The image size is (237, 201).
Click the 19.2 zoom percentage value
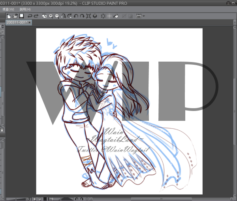pyautogui.click(x=28, y=199)
